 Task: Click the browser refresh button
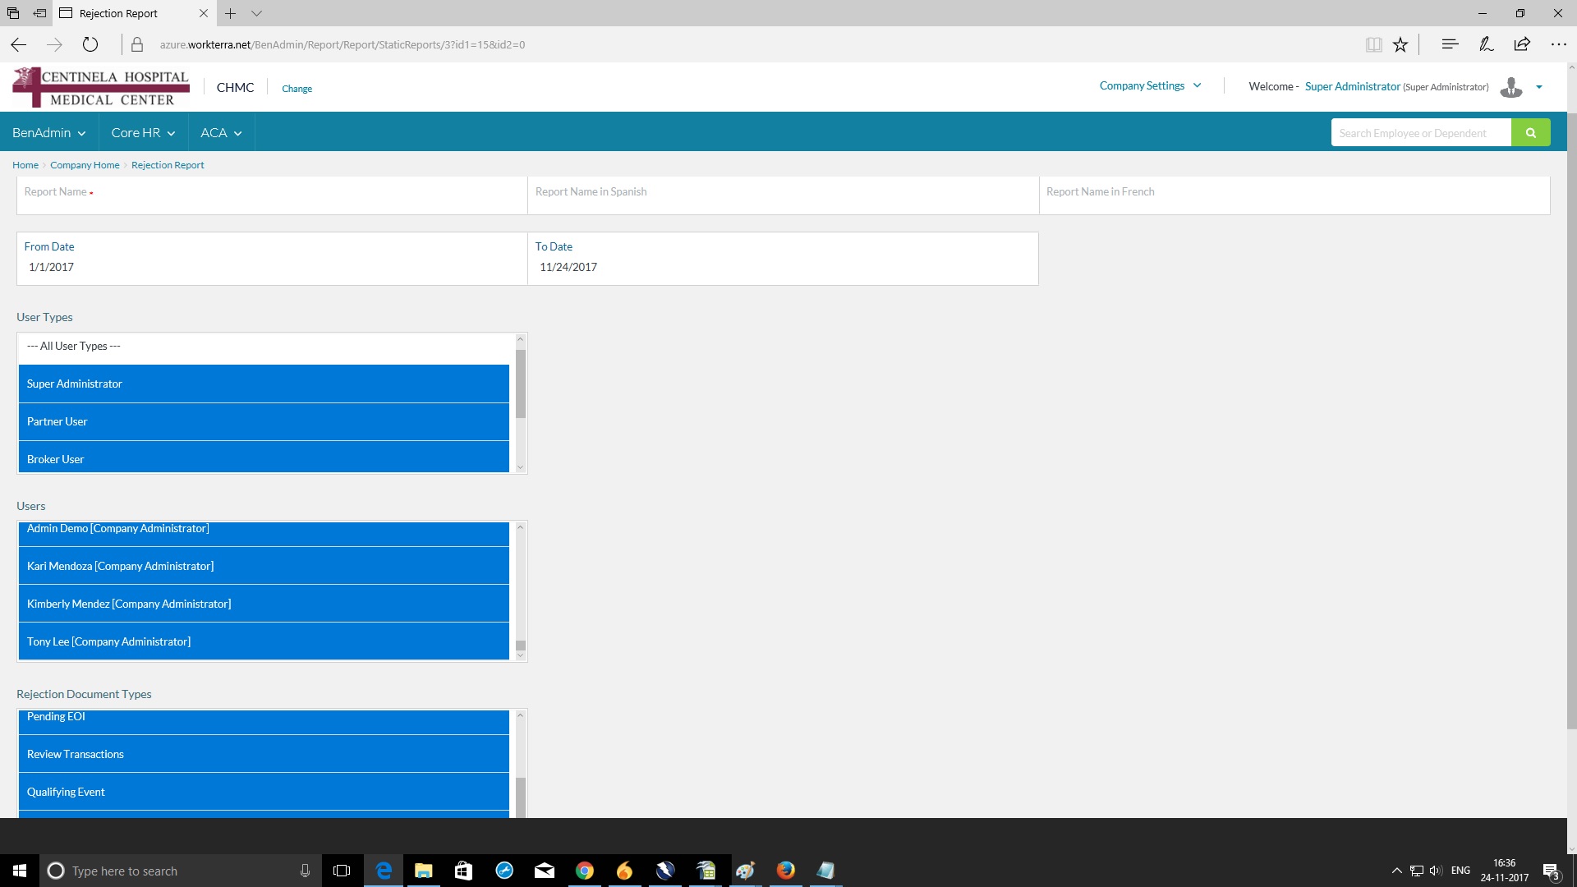click(x=90, y=44)
